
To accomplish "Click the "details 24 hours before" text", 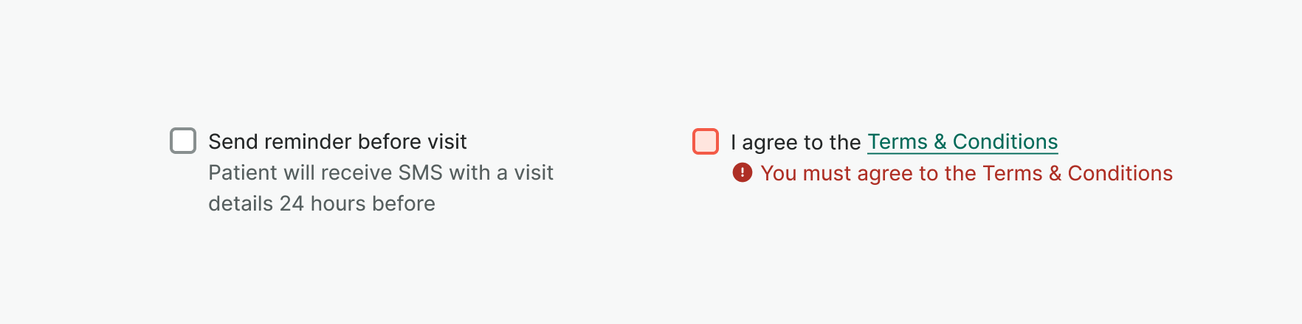I will click(321, 203).
